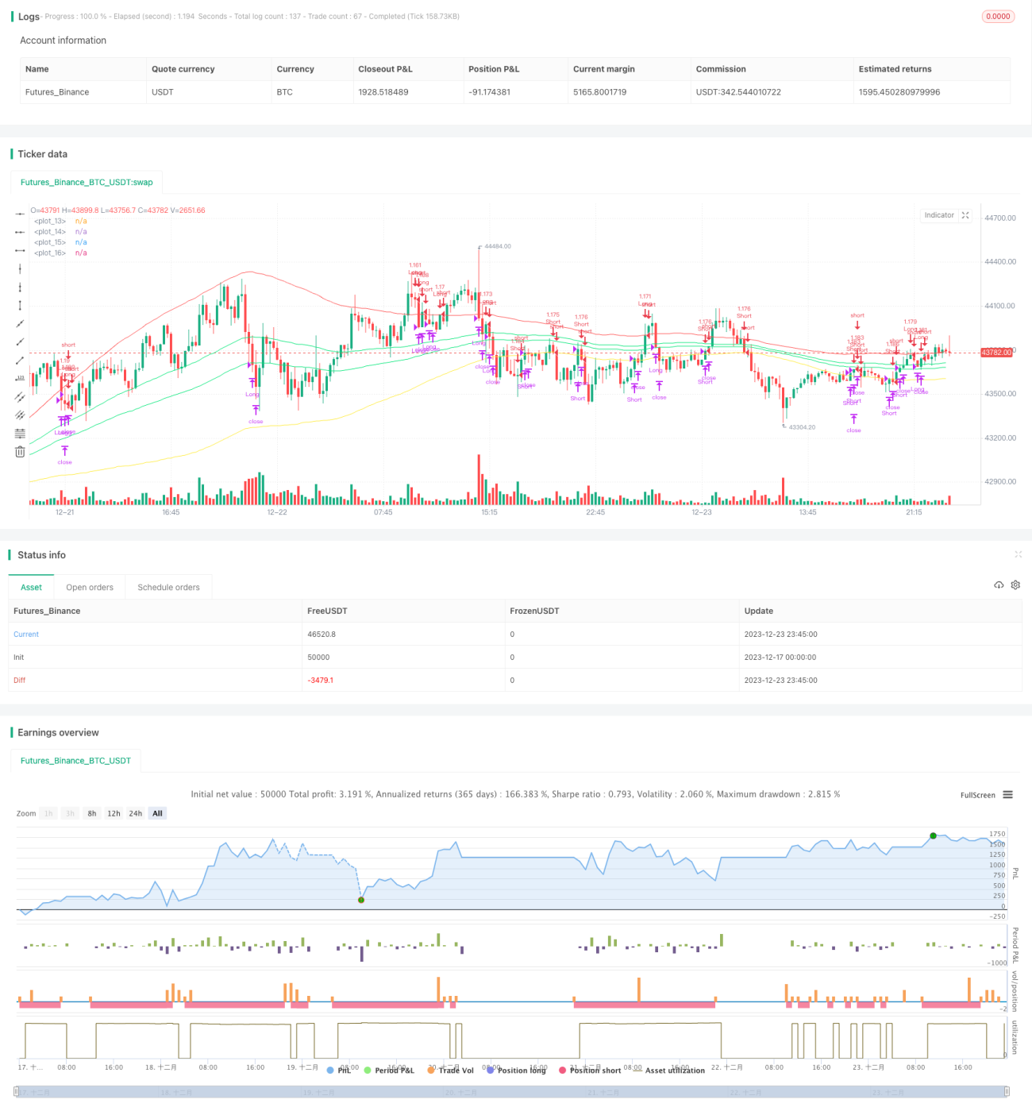This screenshot has height=1115, width=1032.
Task: Toggle PnL series in chart legend
Action: [339, 1070]
